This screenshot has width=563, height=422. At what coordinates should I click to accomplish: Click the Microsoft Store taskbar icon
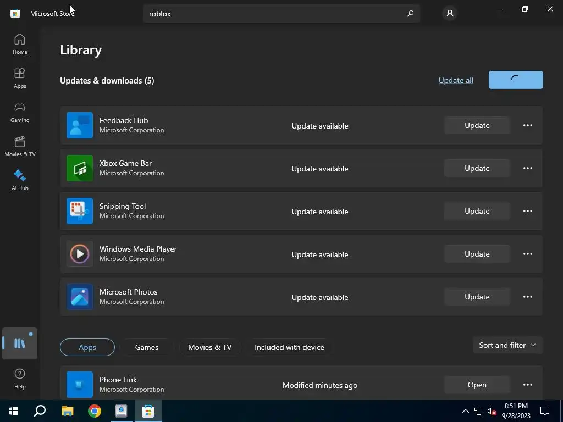point(148,411)
